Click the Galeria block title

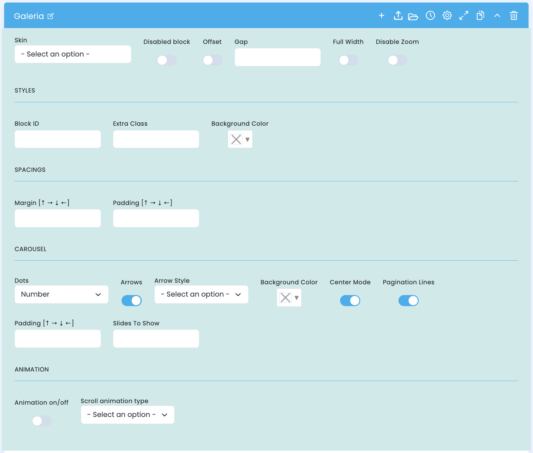pyautogui.click(x=29, y=16)
